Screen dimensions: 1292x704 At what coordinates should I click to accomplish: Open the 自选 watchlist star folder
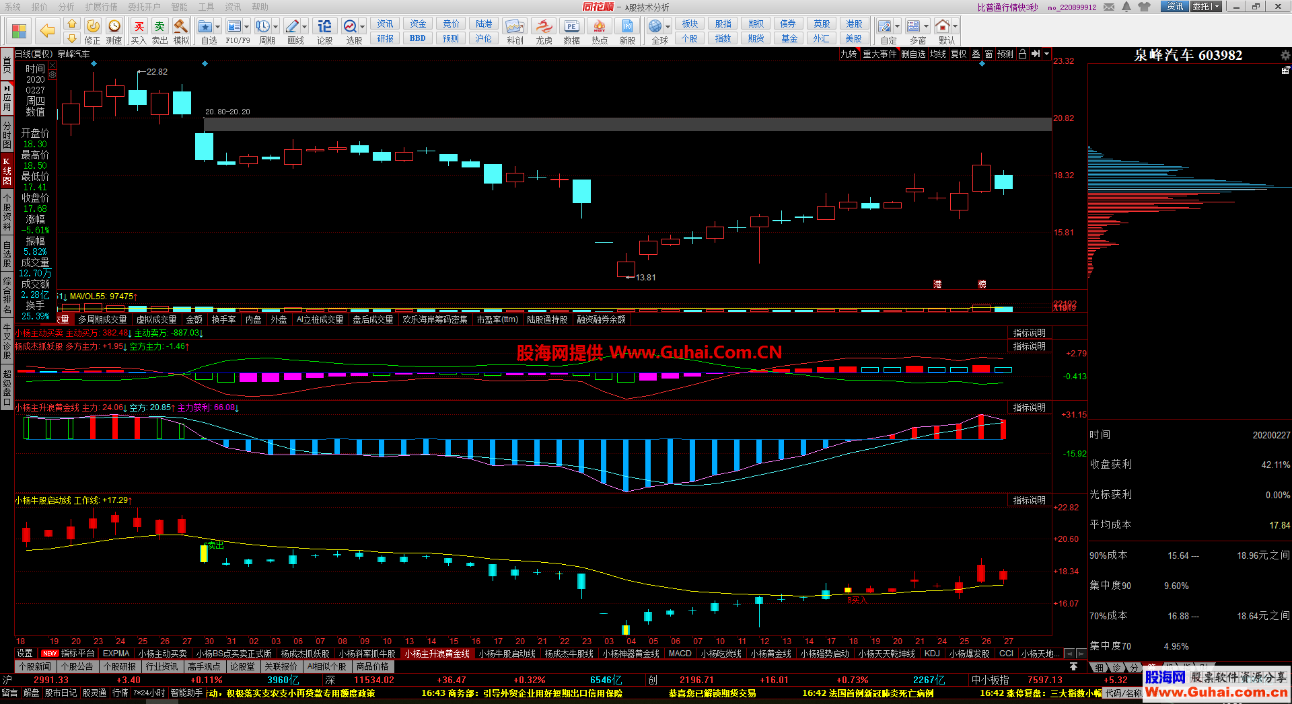[206, 26]
